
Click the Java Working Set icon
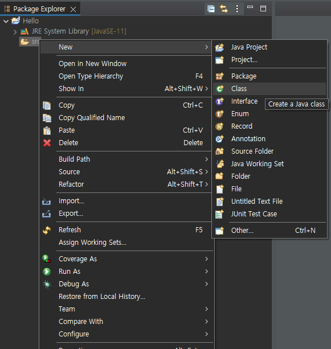tap(220, 164)
